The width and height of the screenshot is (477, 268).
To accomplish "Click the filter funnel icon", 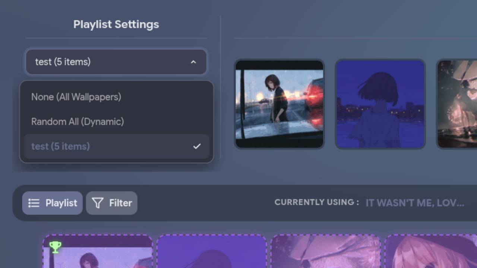I will tap(98, 203).
